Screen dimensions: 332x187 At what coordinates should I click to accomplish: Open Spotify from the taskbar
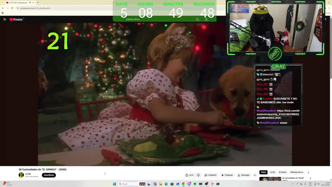[195, 184]
